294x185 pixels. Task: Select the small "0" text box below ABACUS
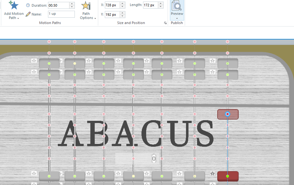[x=154, y=159]
